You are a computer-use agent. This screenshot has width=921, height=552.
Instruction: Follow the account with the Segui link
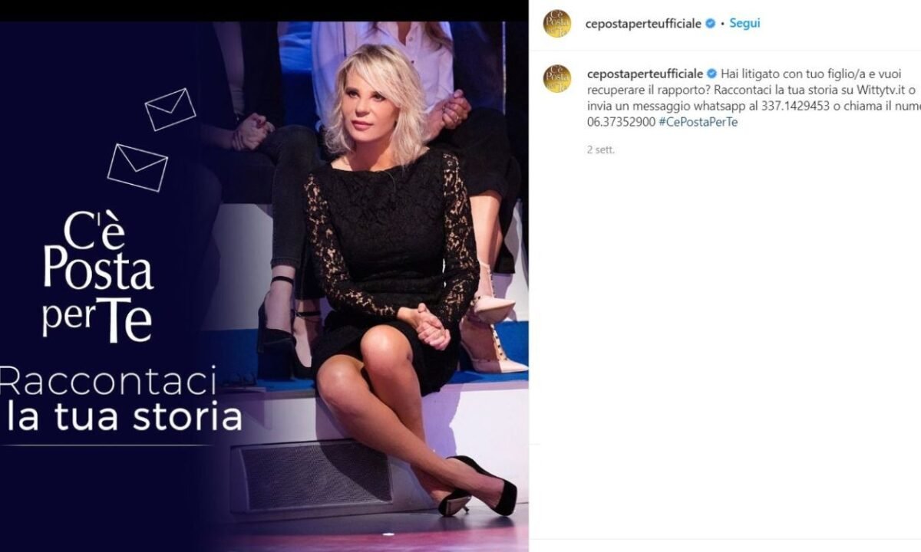(x=744, y=23)
